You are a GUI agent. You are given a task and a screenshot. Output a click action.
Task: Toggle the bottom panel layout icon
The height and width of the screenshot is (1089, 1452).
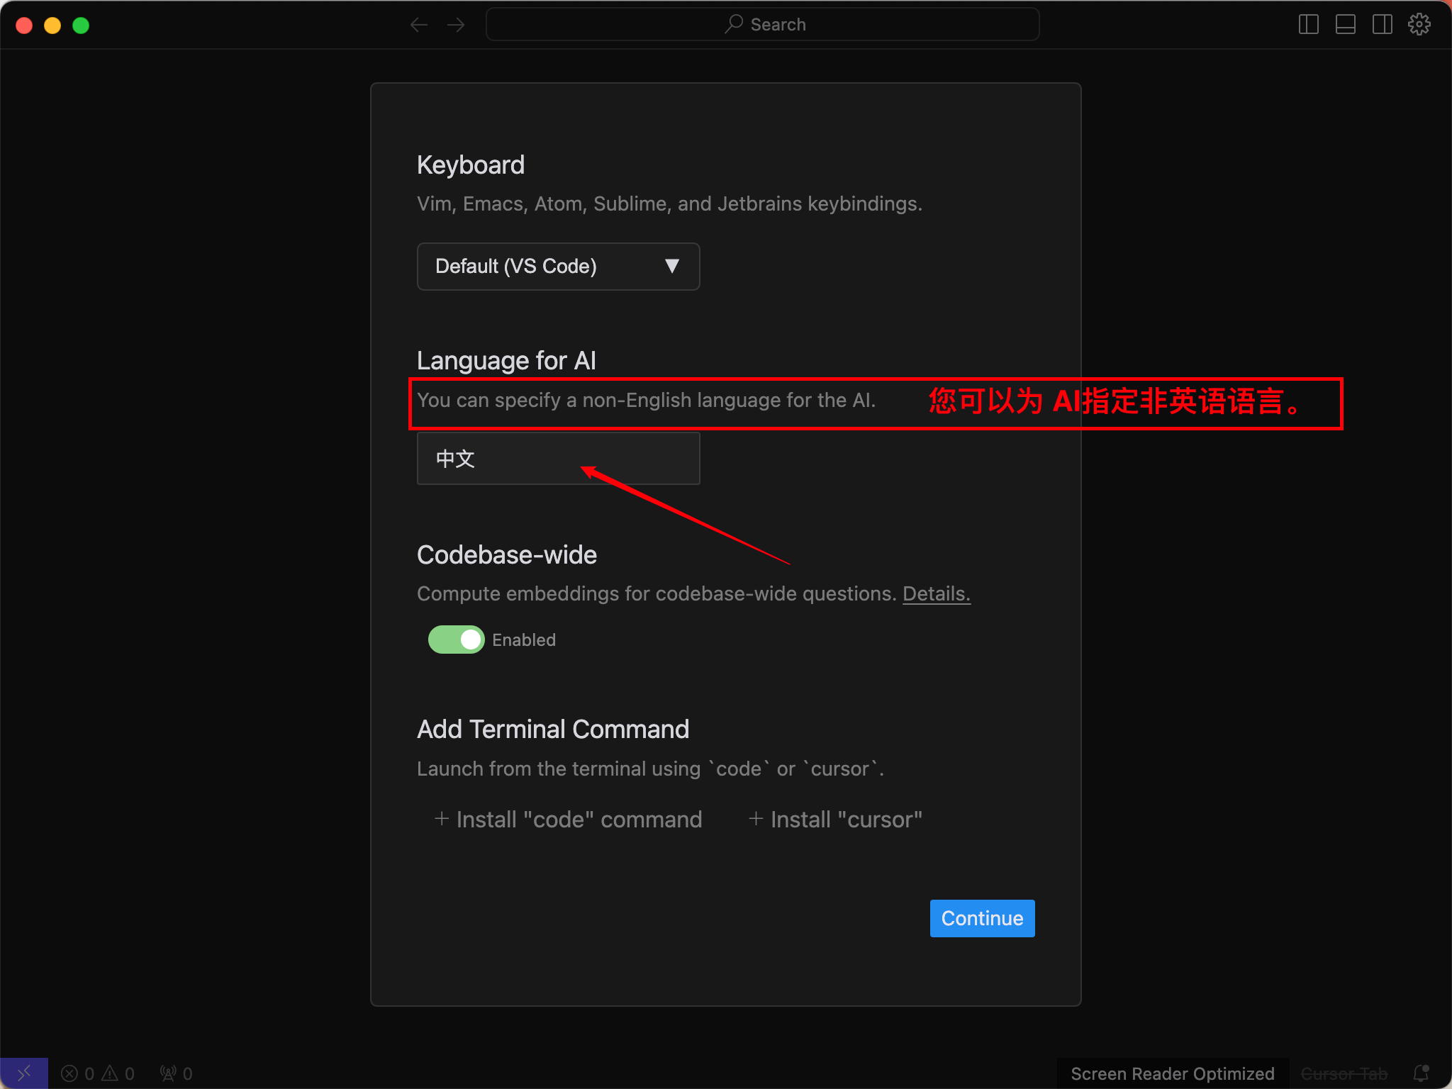[1345, 25]
